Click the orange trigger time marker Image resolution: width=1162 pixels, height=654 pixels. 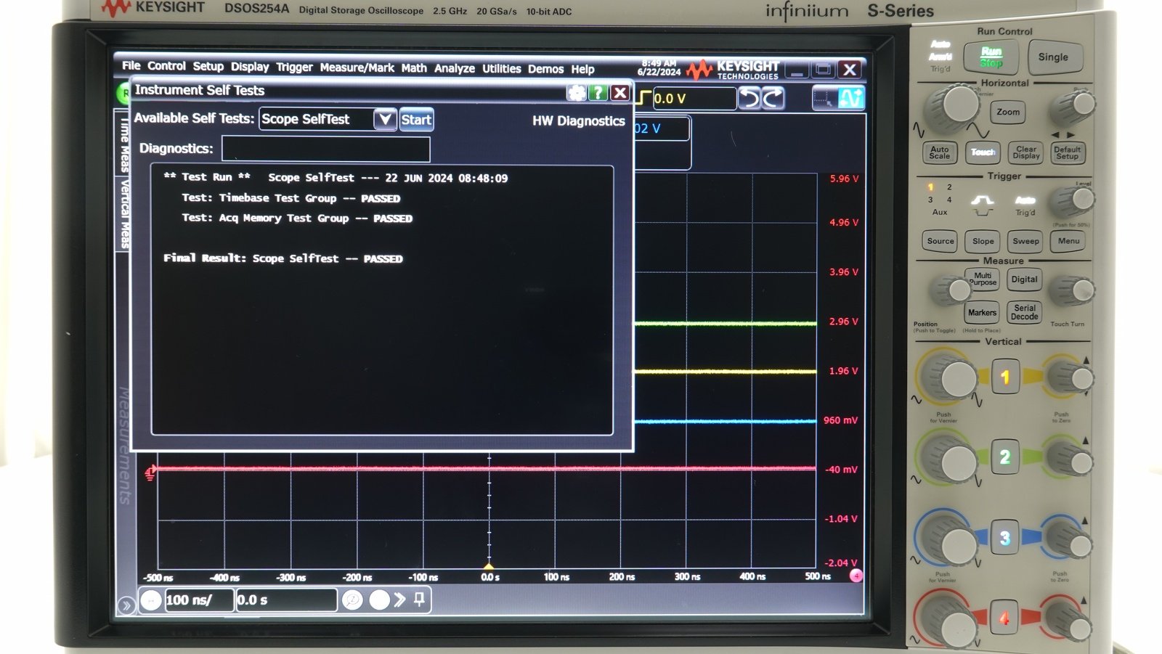coord(489,566)
